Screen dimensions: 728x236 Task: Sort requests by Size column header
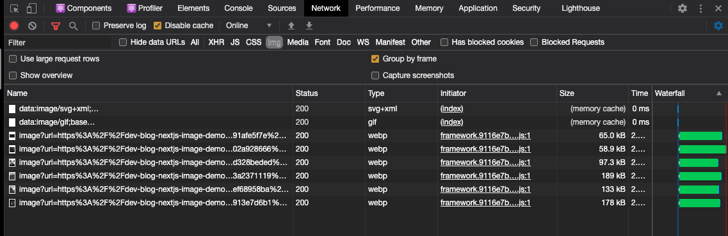pyautogui.click(x=592, y=93)
